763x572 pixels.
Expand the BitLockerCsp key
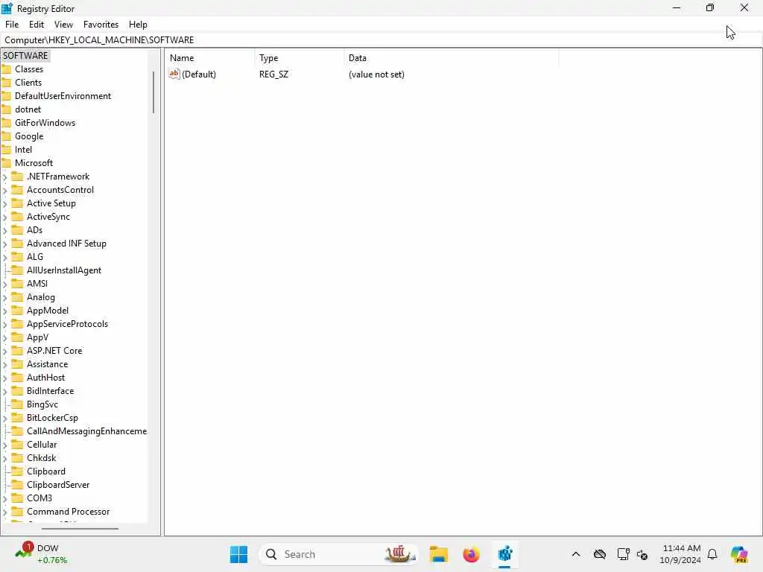[5, 418]
